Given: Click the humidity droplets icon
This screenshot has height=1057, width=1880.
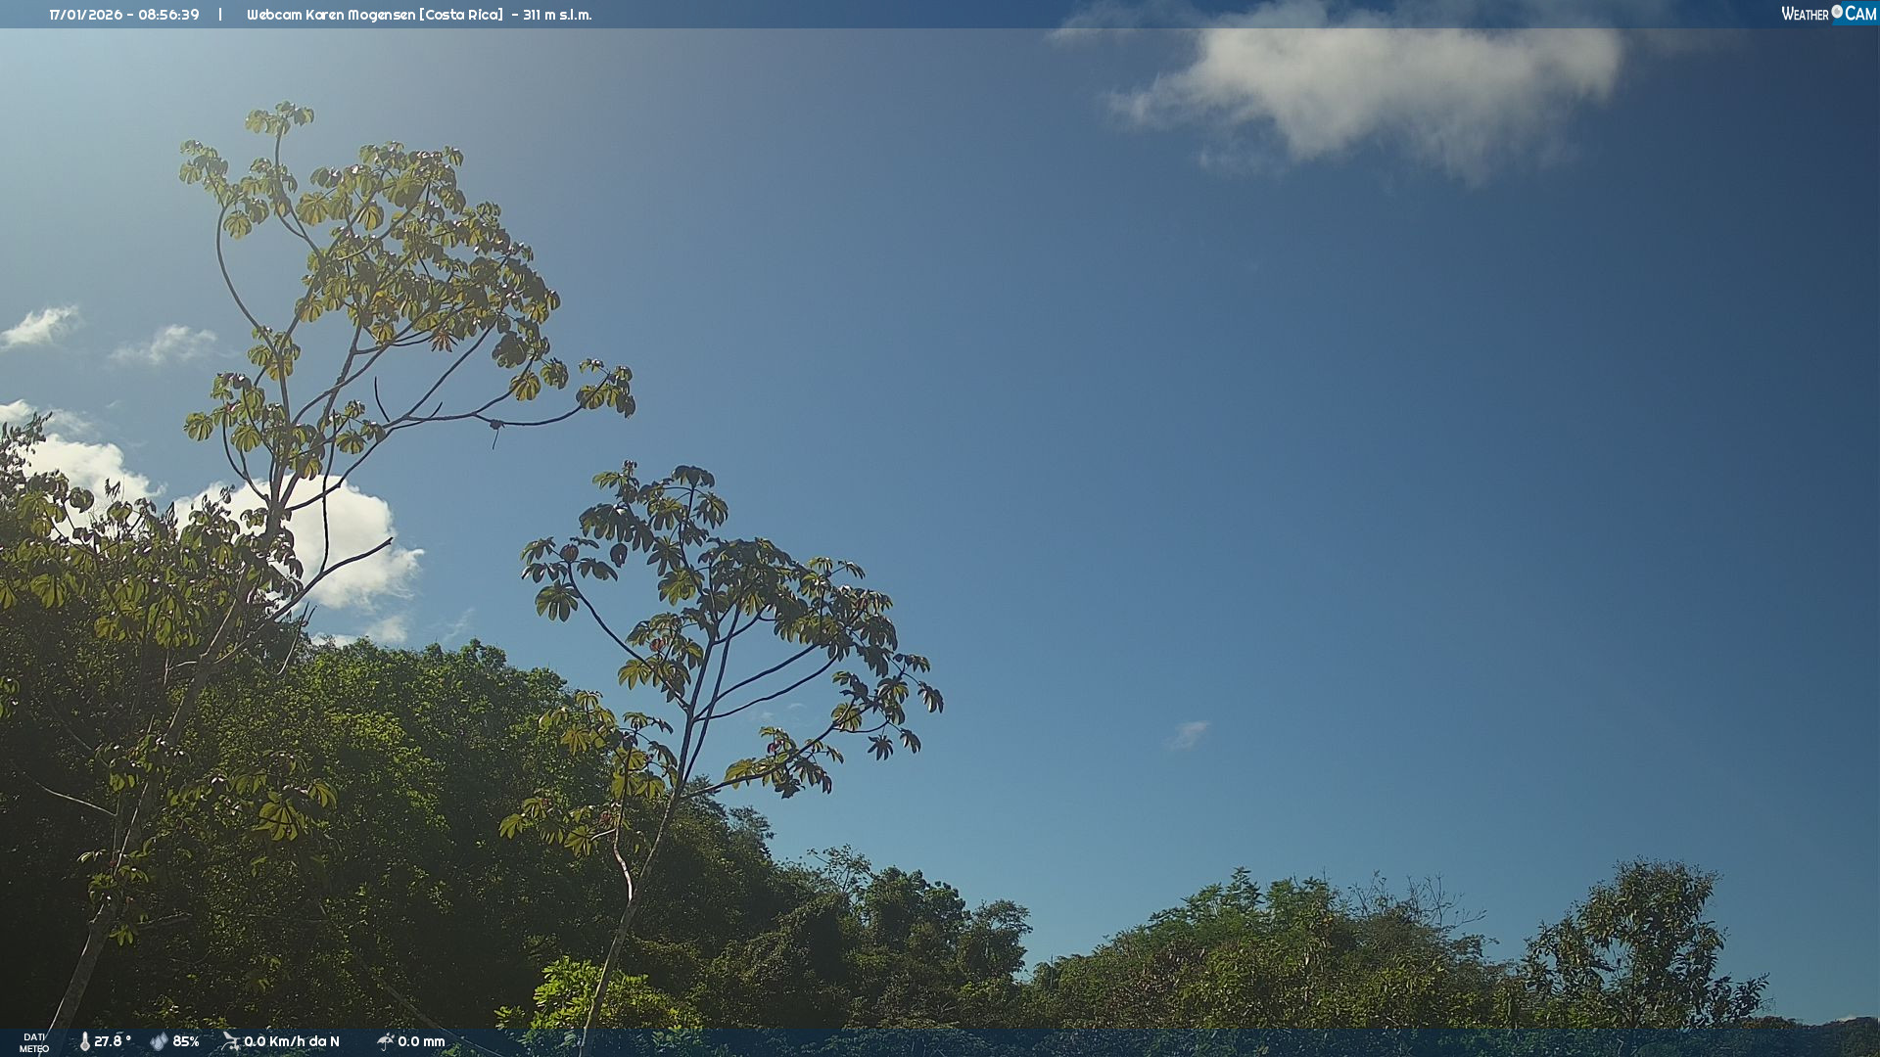Looking at the screenshot, I should tap(159, 1041).
